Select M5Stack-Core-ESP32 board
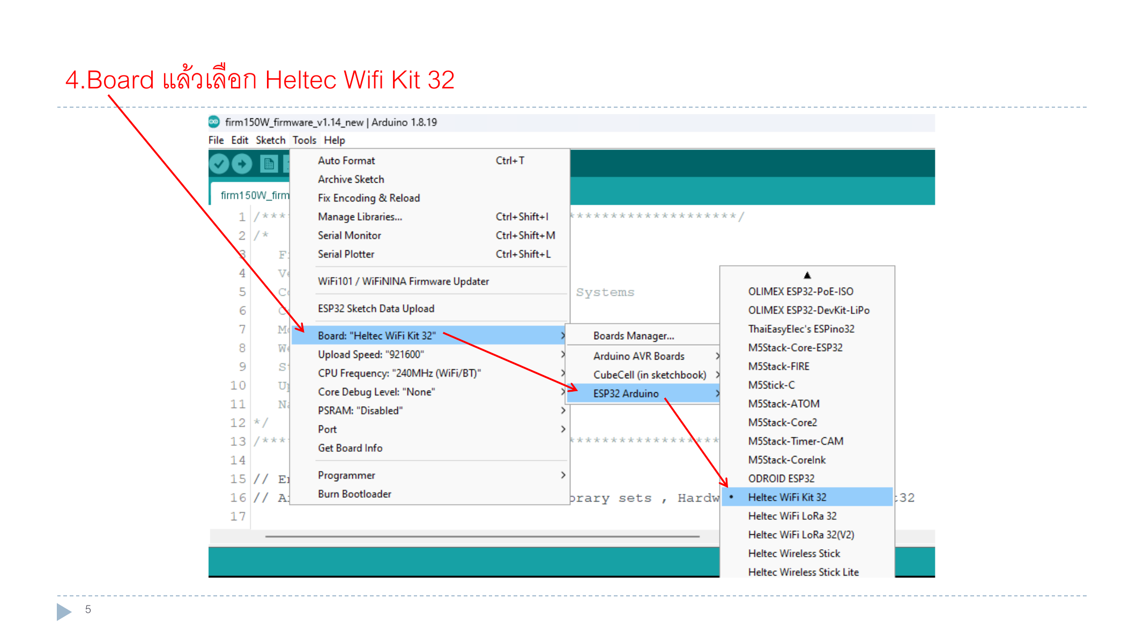 807,348
